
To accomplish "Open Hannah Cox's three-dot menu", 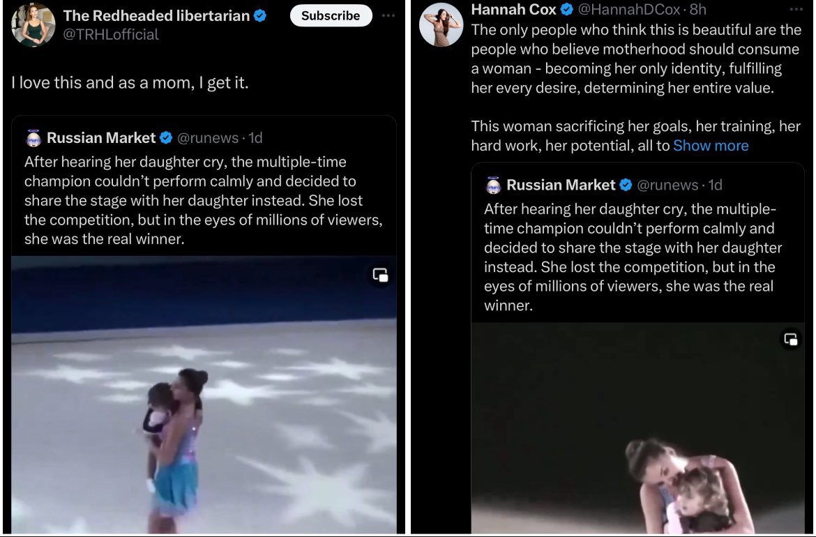I will (x=796, y=9).
